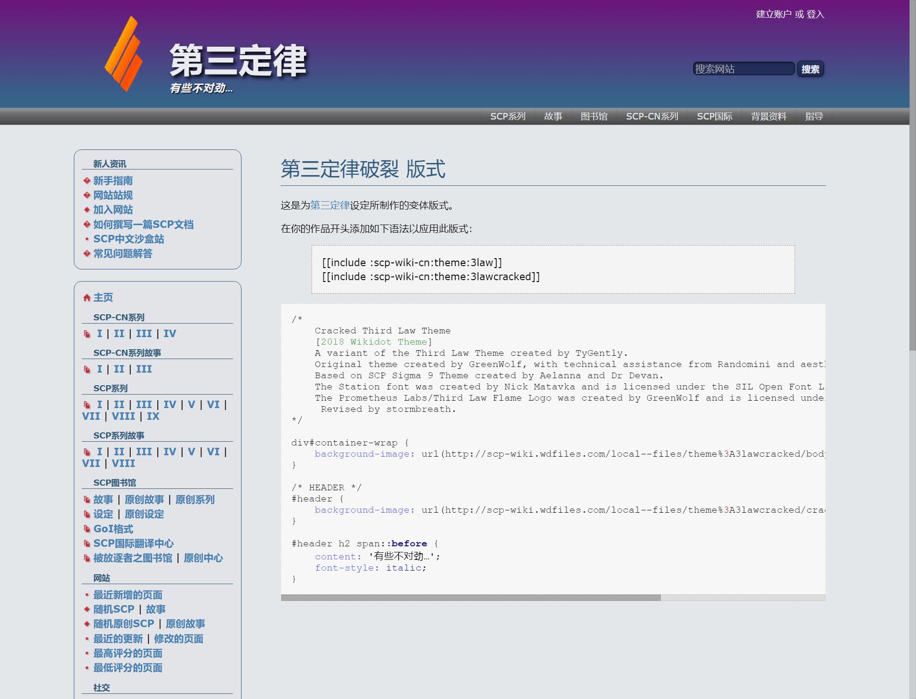Open the SCP系列 top navigation menu
Screen dimensions: 916x699
click(508, 116)
